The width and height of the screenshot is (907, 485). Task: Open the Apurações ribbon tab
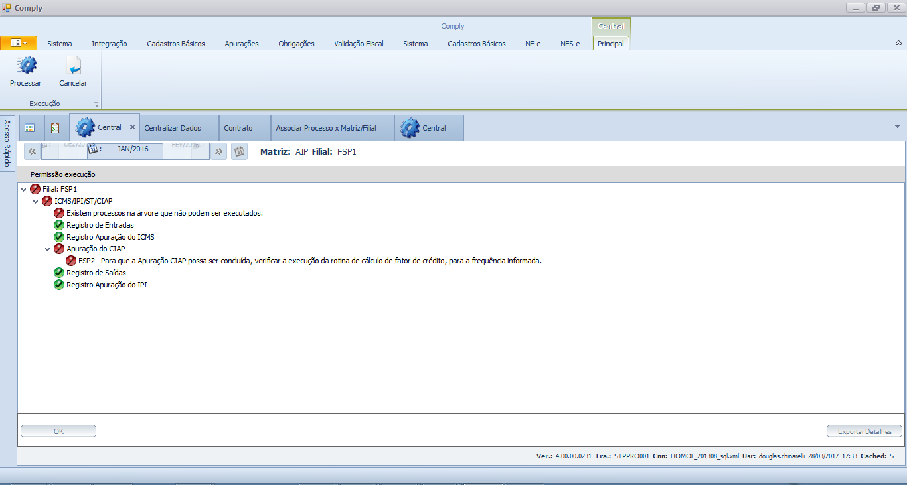(x=242, y=44)
